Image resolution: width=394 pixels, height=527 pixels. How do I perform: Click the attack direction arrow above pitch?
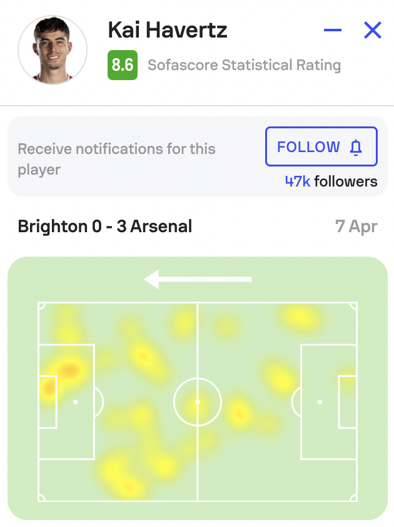198,279
